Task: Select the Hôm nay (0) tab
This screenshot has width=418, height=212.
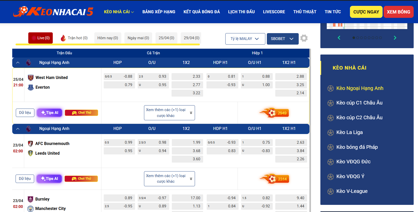Action: pos(108,38)
